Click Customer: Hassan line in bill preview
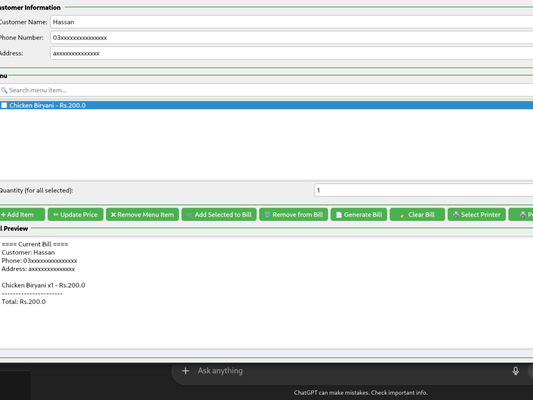Screen dimensions: 533x400 28,252
